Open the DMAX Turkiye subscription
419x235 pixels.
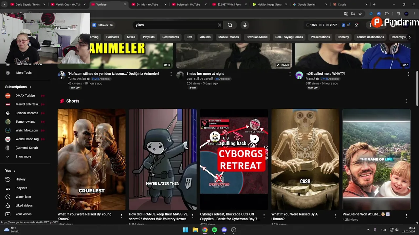coord(25,96)
